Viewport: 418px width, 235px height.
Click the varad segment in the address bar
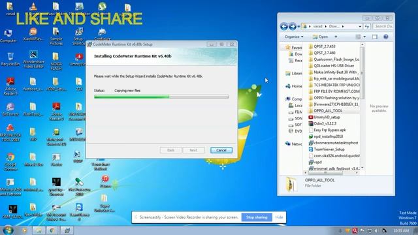317,26
